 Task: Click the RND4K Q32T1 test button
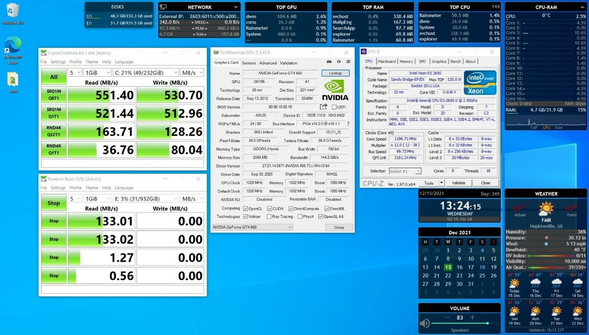click(x=54, y=130)
